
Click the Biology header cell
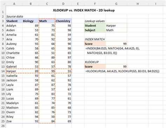30,21
